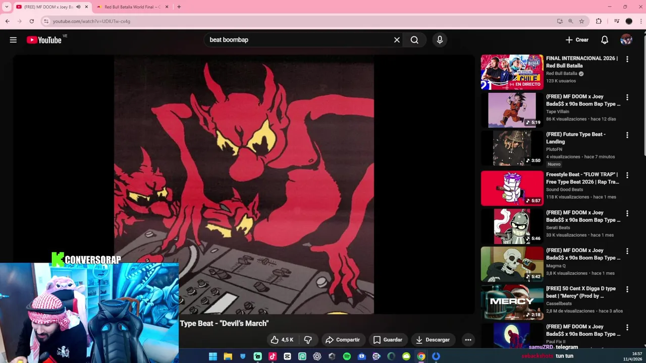
Task: Run search with the magnifier button
Action: pyautogui.click(x=414, y=40)
